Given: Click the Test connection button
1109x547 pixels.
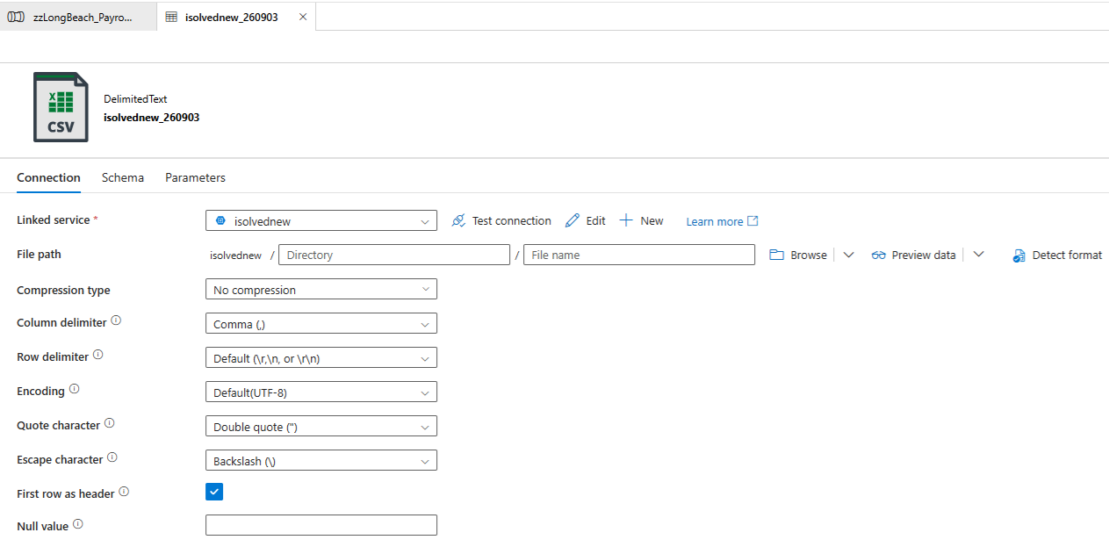Looking at the screenshot, I should click(501, 220).
